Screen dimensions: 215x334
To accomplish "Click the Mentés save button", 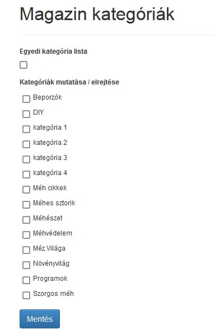I will pos(40,319).
